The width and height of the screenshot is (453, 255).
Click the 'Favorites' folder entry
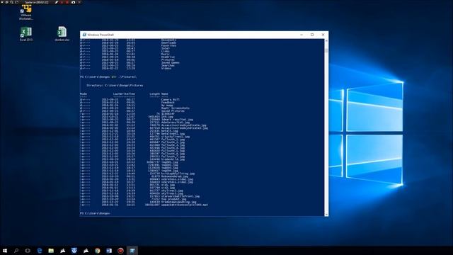click(x=168, y=45)
